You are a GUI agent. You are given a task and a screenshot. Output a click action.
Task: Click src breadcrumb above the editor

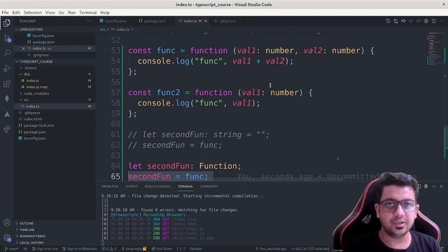(102, 29)
